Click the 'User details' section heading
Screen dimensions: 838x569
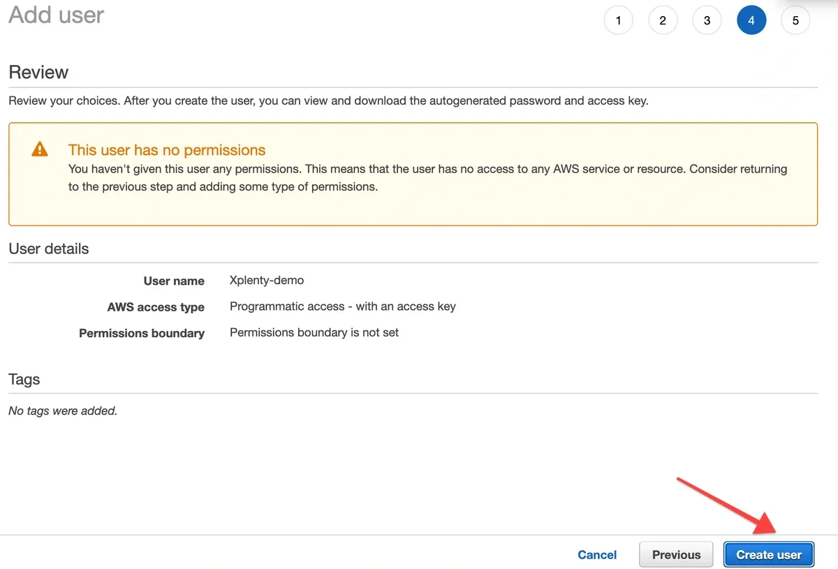pyautogui.click(x=48, y=249)
